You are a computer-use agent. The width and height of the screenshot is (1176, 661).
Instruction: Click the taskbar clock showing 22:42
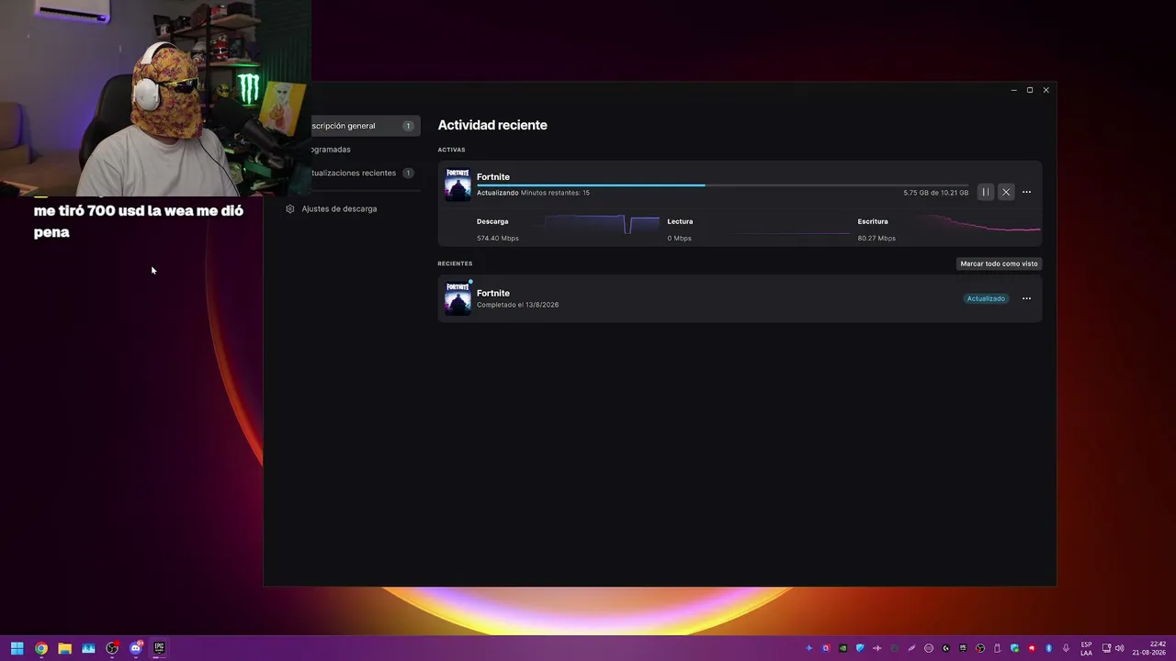(1149, 648)
